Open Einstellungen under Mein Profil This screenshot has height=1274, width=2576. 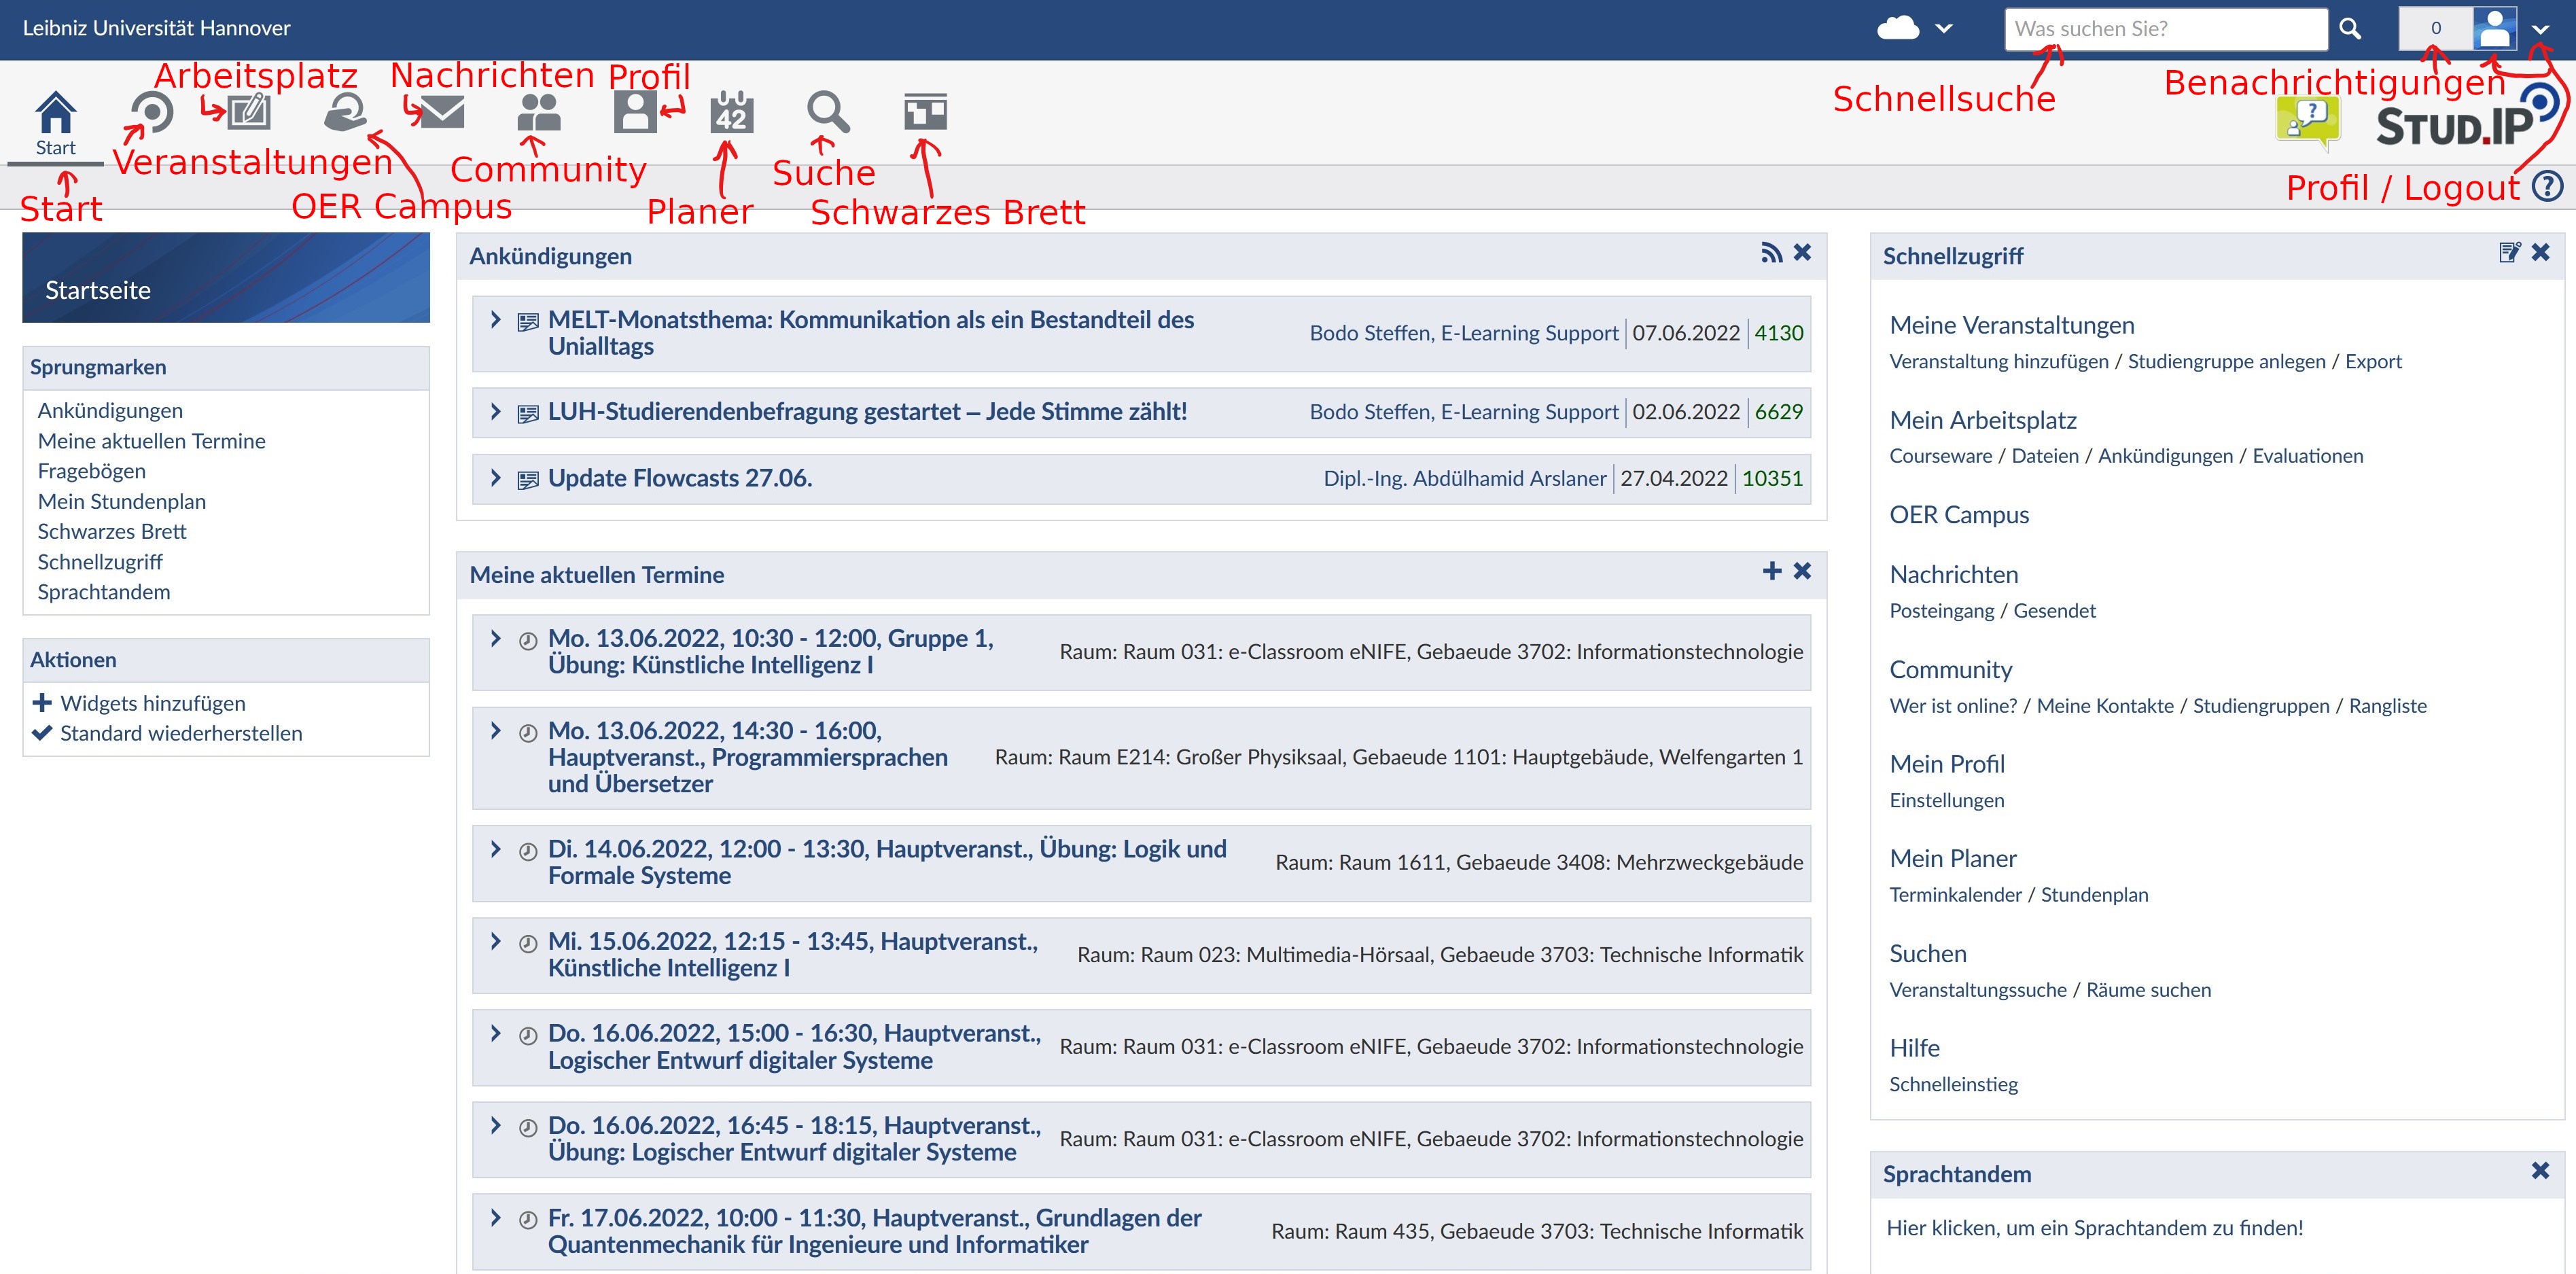point(1947,800)
